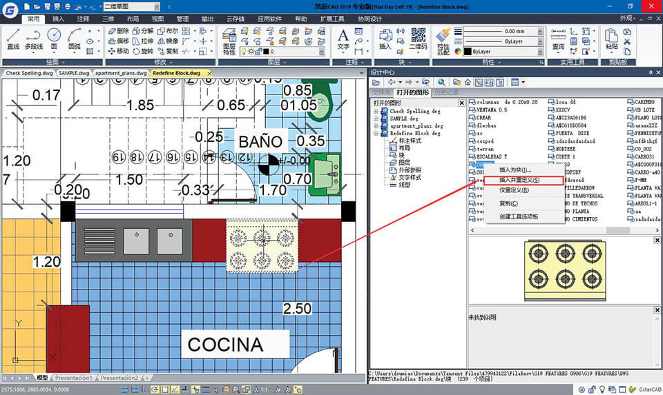Screen dimensions: 663x395
Task: Open the 二维码 QR code tool
Action: coord(419,39)
